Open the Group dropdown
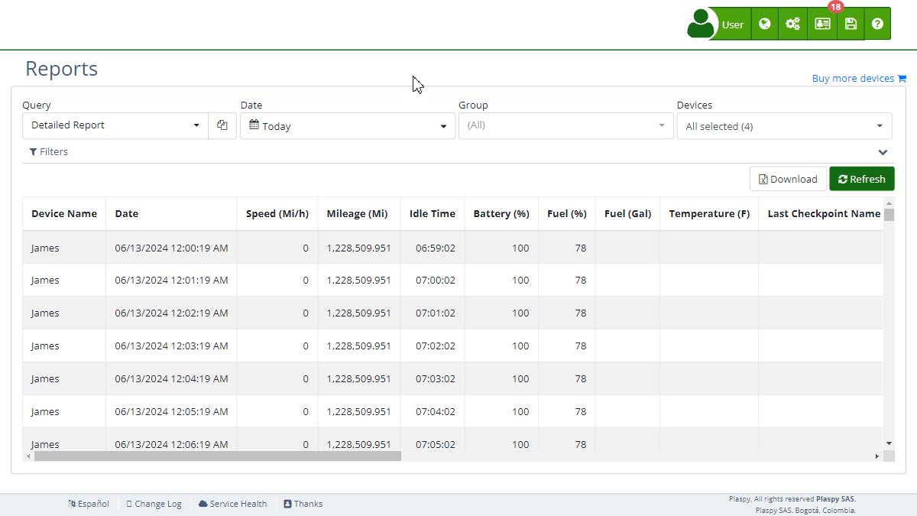 click(565, 125)
